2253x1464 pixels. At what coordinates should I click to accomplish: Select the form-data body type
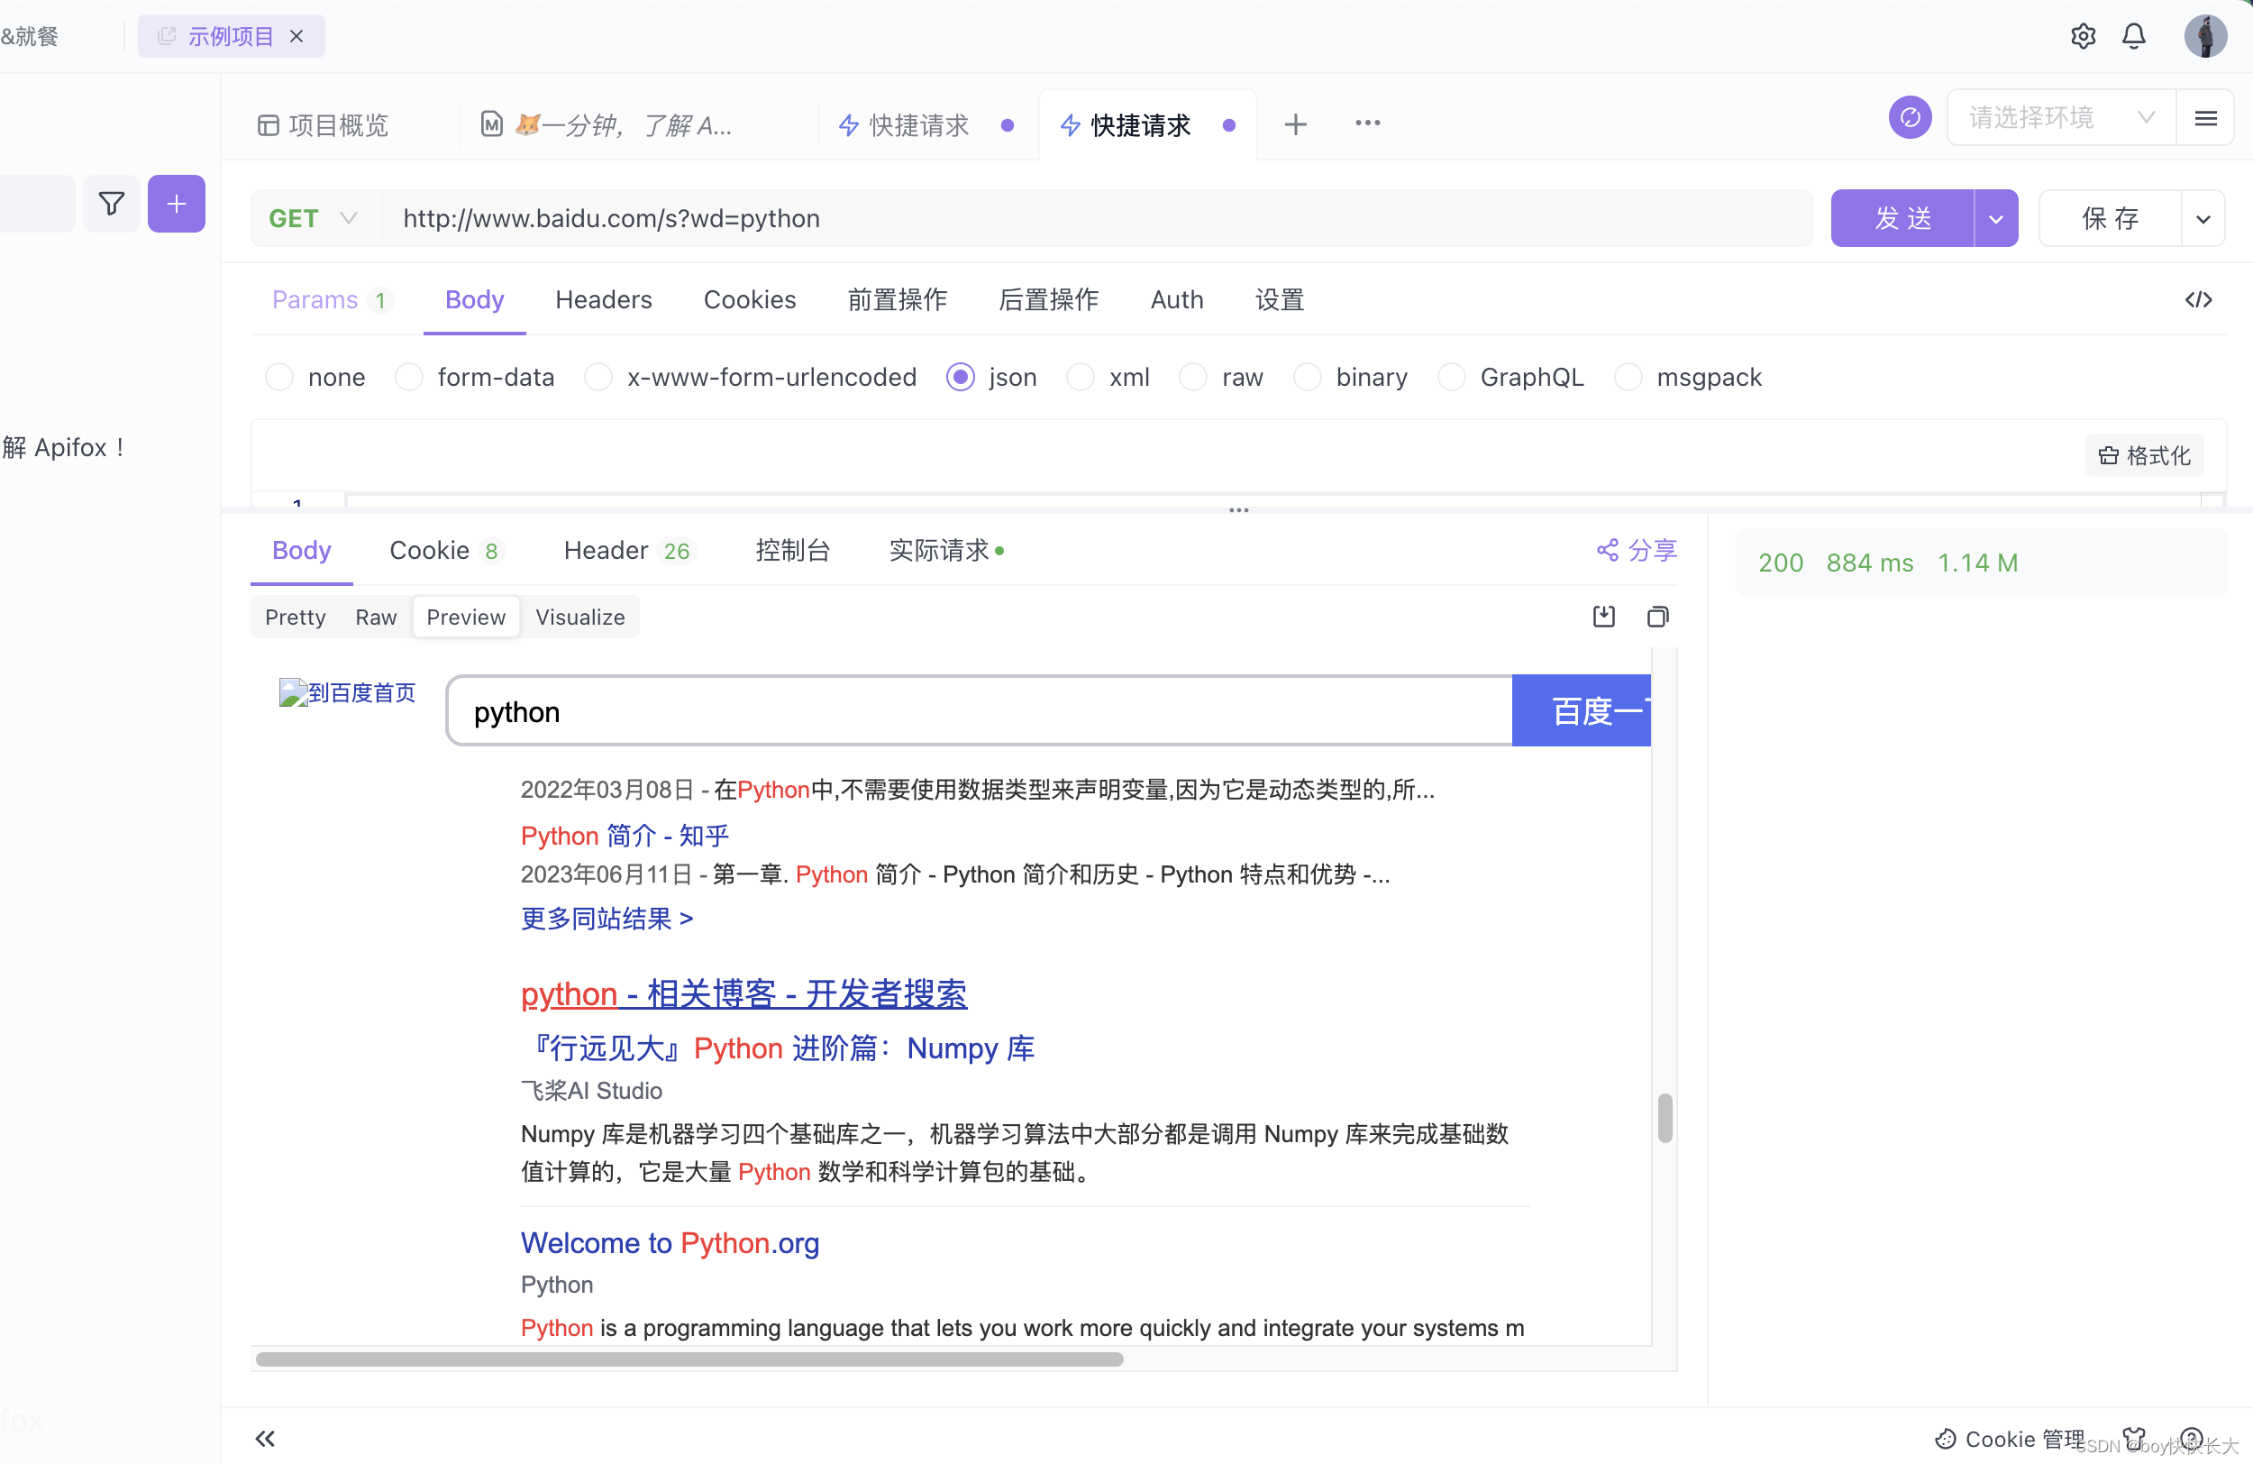pyautogui.click(x=474, y=377)
